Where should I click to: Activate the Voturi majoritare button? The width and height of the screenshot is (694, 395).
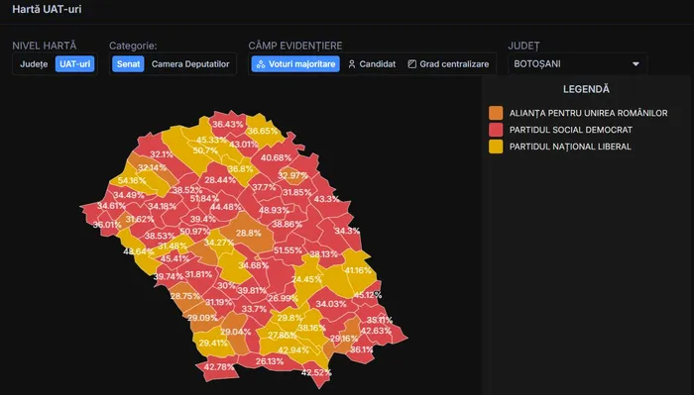pos(295,64)
